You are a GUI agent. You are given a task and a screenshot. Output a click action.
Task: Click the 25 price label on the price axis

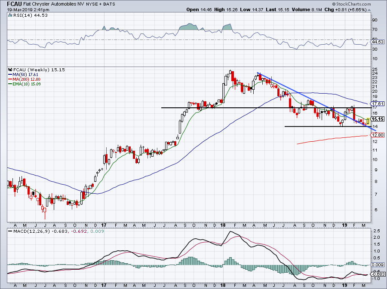click(375, 69)
